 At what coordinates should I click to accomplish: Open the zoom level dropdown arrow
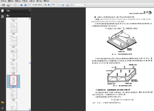(x=58, y=5)
